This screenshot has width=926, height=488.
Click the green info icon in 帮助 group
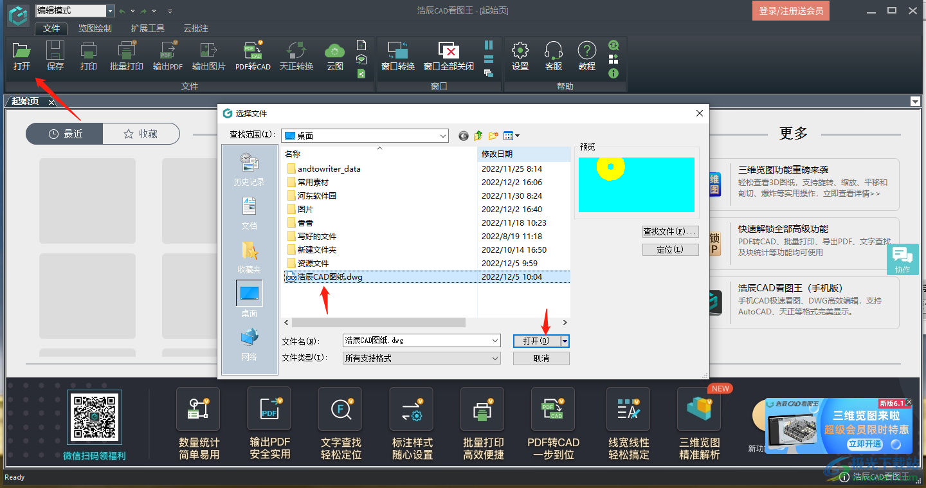pyautogui.click(x=613, y=73)
